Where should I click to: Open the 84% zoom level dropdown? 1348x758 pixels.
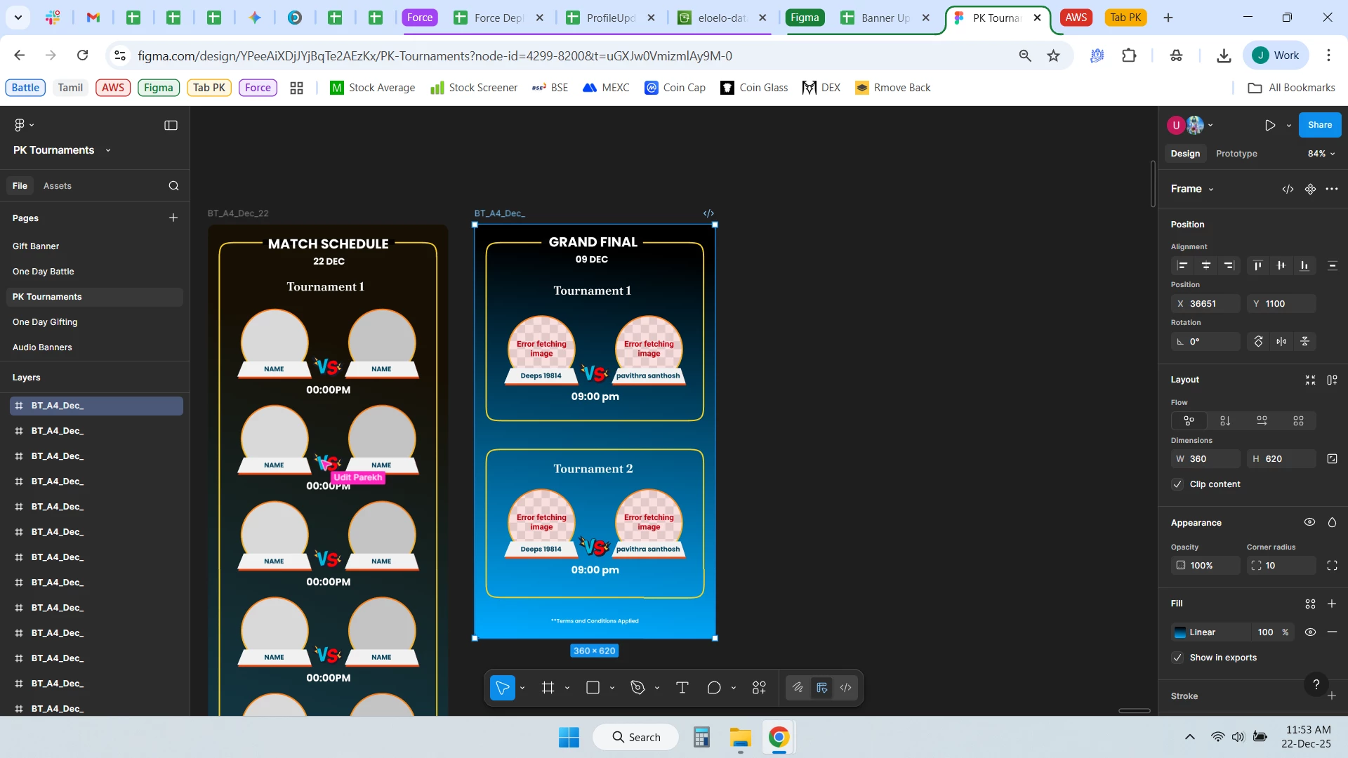[1321, 154]
